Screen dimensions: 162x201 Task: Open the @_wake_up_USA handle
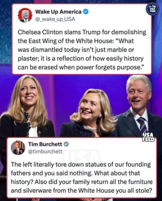(55, 19)
